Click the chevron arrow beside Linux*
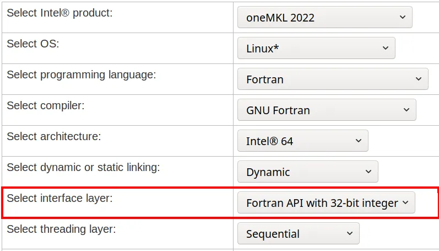Viewport: 439px width, 251px height. point(385,48)
